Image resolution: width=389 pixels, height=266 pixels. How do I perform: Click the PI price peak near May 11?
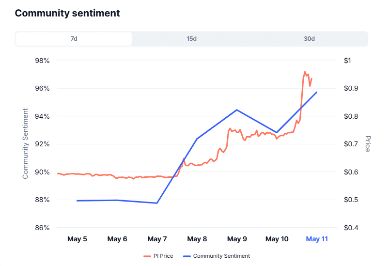(x=305, y=72)
